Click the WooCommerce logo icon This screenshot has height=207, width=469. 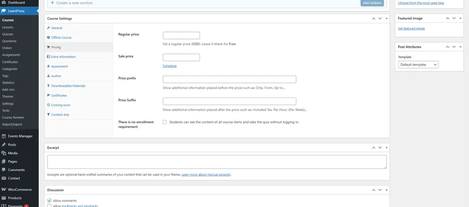click(4, 189)
